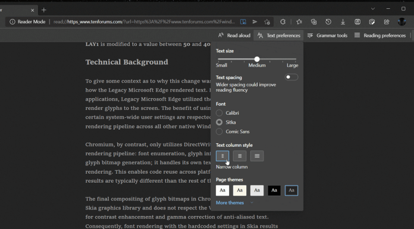This screenshot has height=229, width=414.
Task: Select the Sitka font radio button
Action: click(x=219, y=122)
